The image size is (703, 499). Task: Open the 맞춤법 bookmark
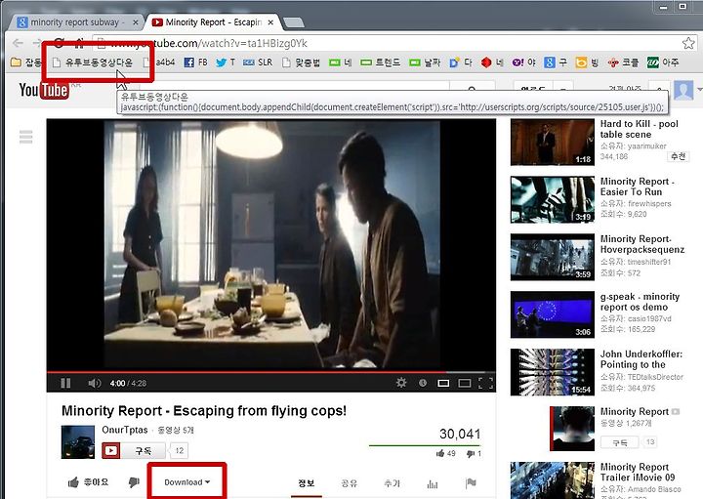(301, 62)
